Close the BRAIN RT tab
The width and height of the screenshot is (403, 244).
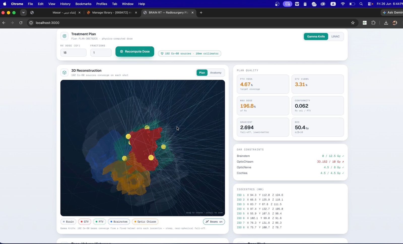(192, 13)
